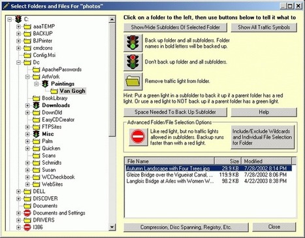Collapse the Paintings folder node
Screen dimensions: 305x238
[x=37, y=84]
